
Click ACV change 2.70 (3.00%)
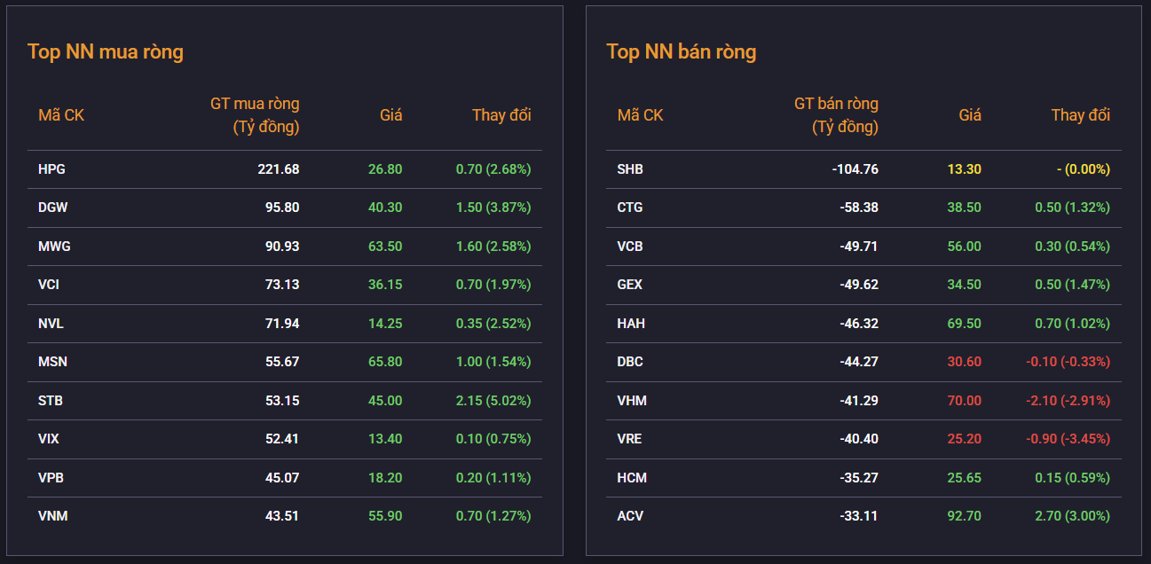pyautogui.click(x=1073, y=516)
